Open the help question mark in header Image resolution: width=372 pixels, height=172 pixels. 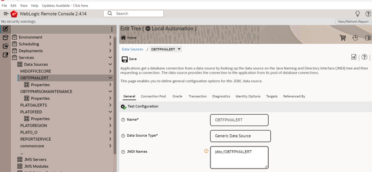(368, 14)
